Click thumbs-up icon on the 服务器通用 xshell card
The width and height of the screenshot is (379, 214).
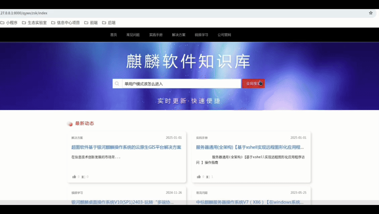coord(199,177)
